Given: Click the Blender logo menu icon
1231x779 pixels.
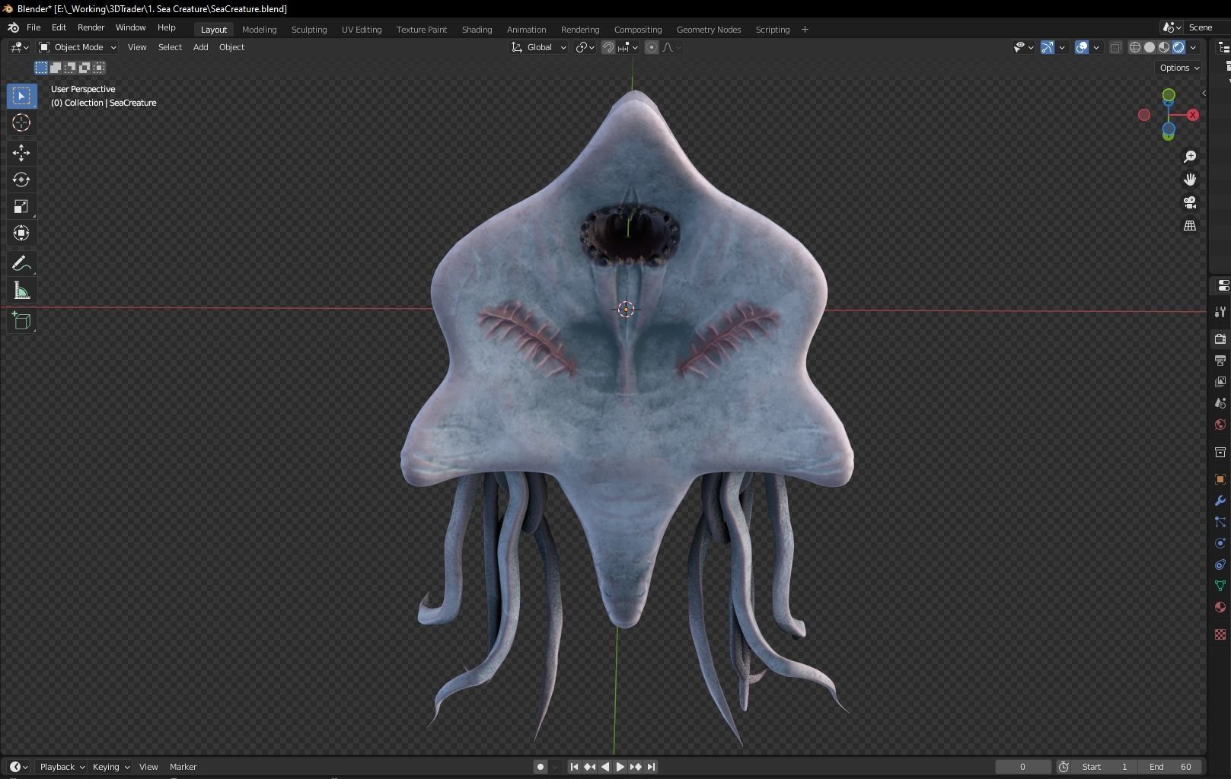Looking at the screenshot, I should click(13, 27).
